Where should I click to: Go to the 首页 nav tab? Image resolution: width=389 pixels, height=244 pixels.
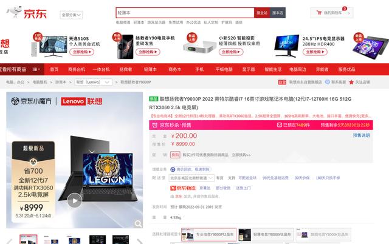click(54, 69)
